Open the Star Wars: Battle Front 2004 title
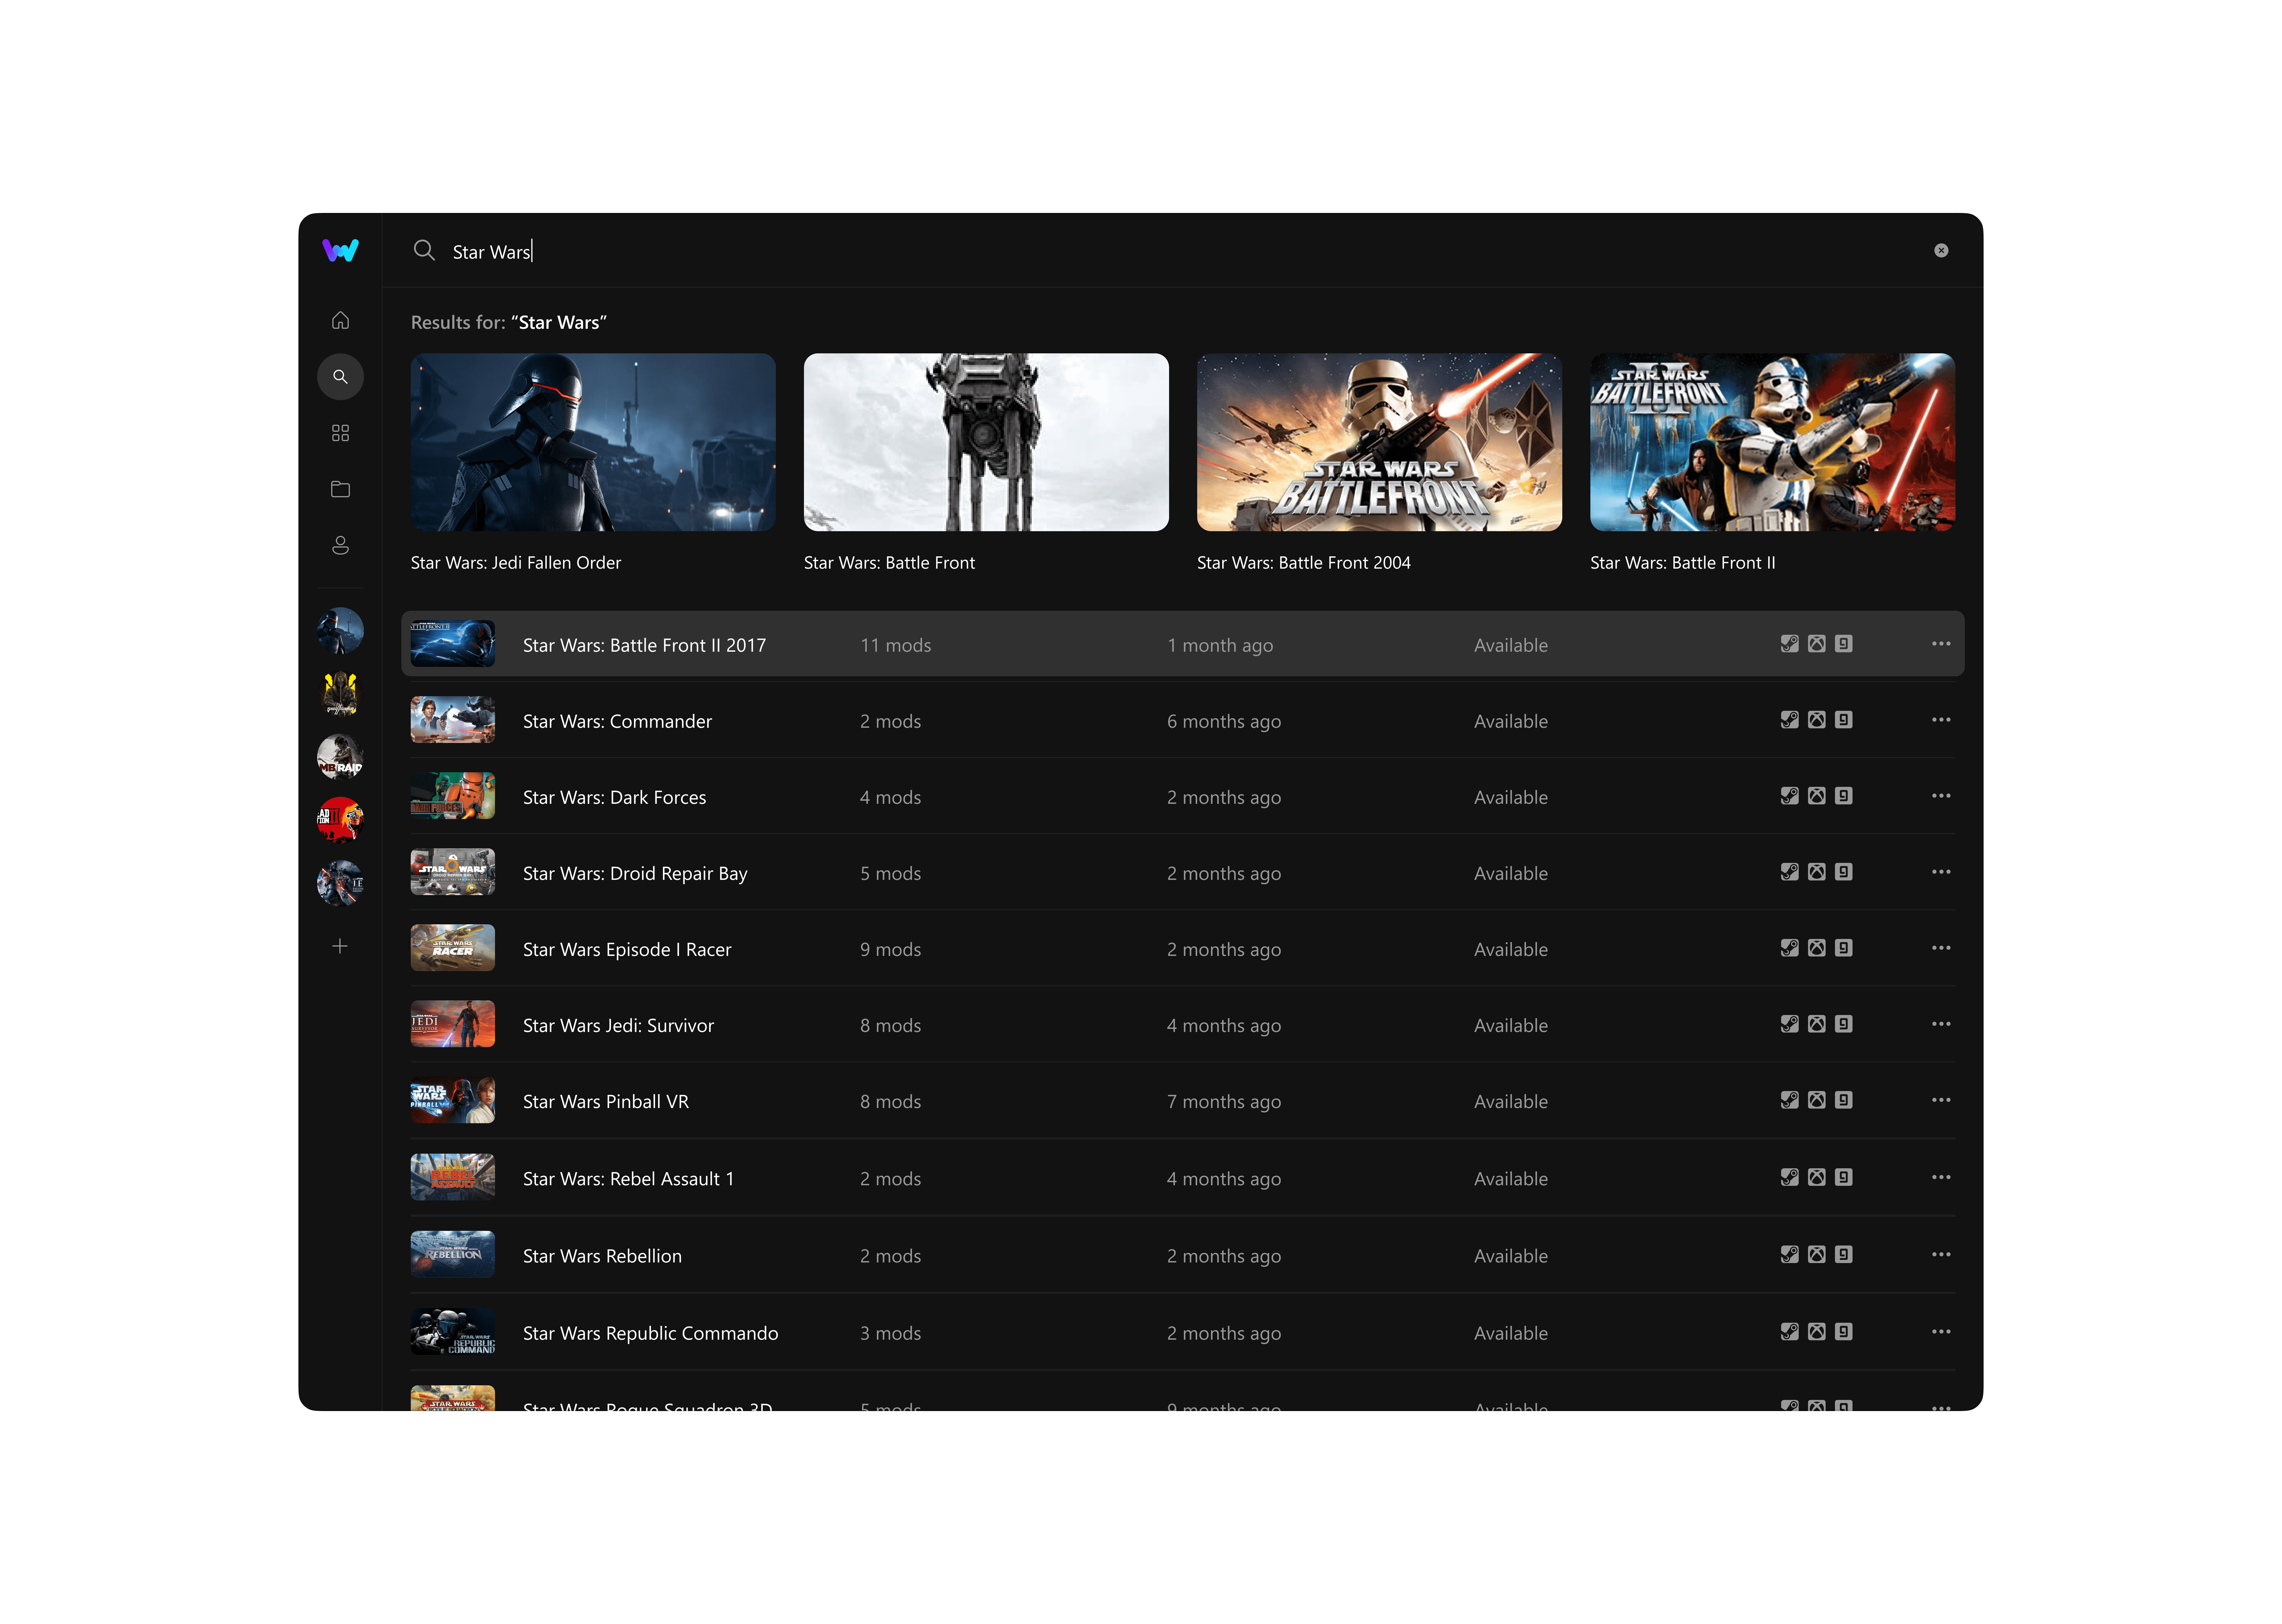 (x=1304, y=563)
